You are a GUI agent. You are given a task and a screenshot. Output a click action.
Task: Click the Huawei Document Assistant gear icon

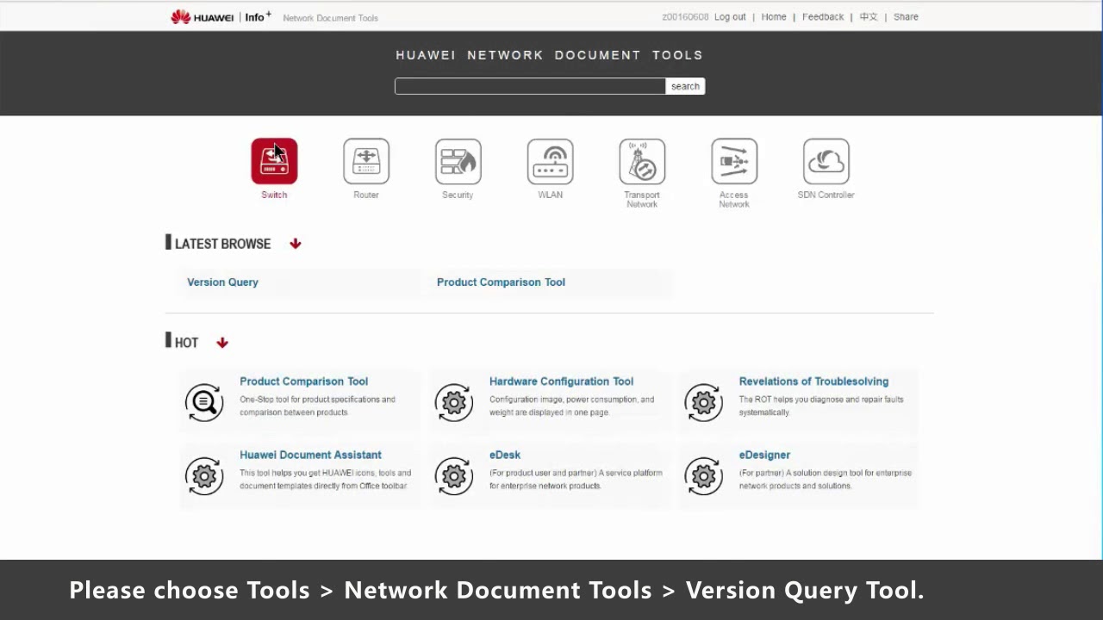pos(204,475)
